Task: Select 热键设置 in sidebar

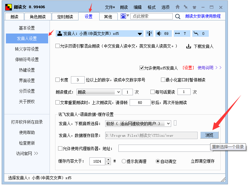Action: pyautogui.click(x=27, y=70)
